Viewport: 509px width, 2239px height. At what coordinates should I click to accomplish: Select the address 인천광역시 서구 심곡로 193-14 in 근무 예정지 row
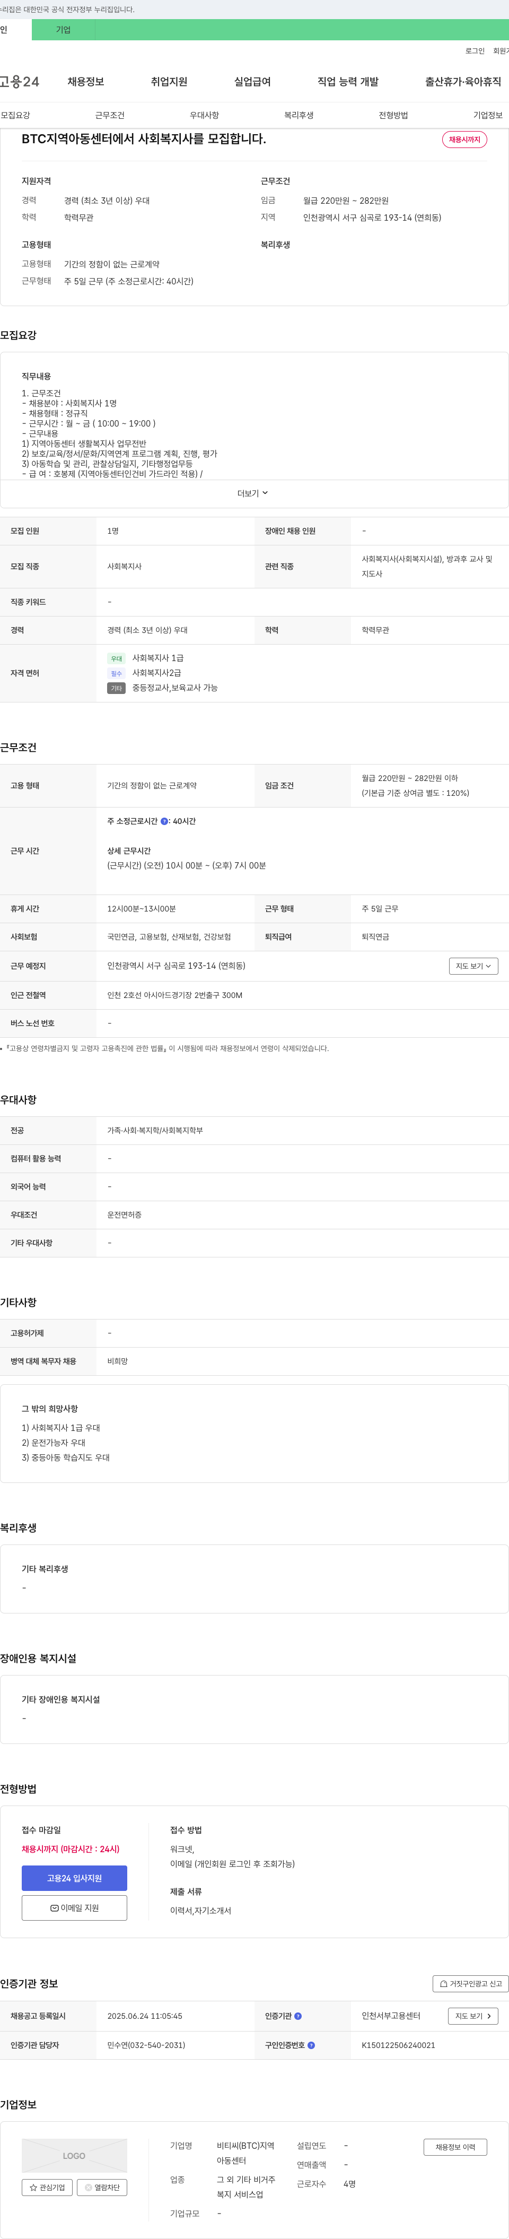tap(177, 966)
